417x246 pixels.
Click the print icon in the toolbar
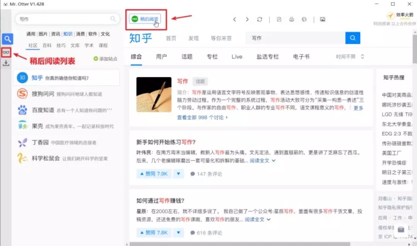(291, 20)
